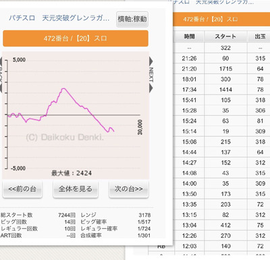Click the スタート column header
270x260 pixels.
tap(225, 36)
